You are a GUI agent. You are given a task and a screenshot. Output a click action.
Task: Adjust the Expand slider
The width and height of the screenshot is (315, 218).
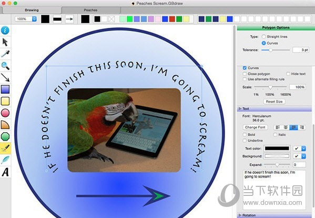tap(277, 165)
